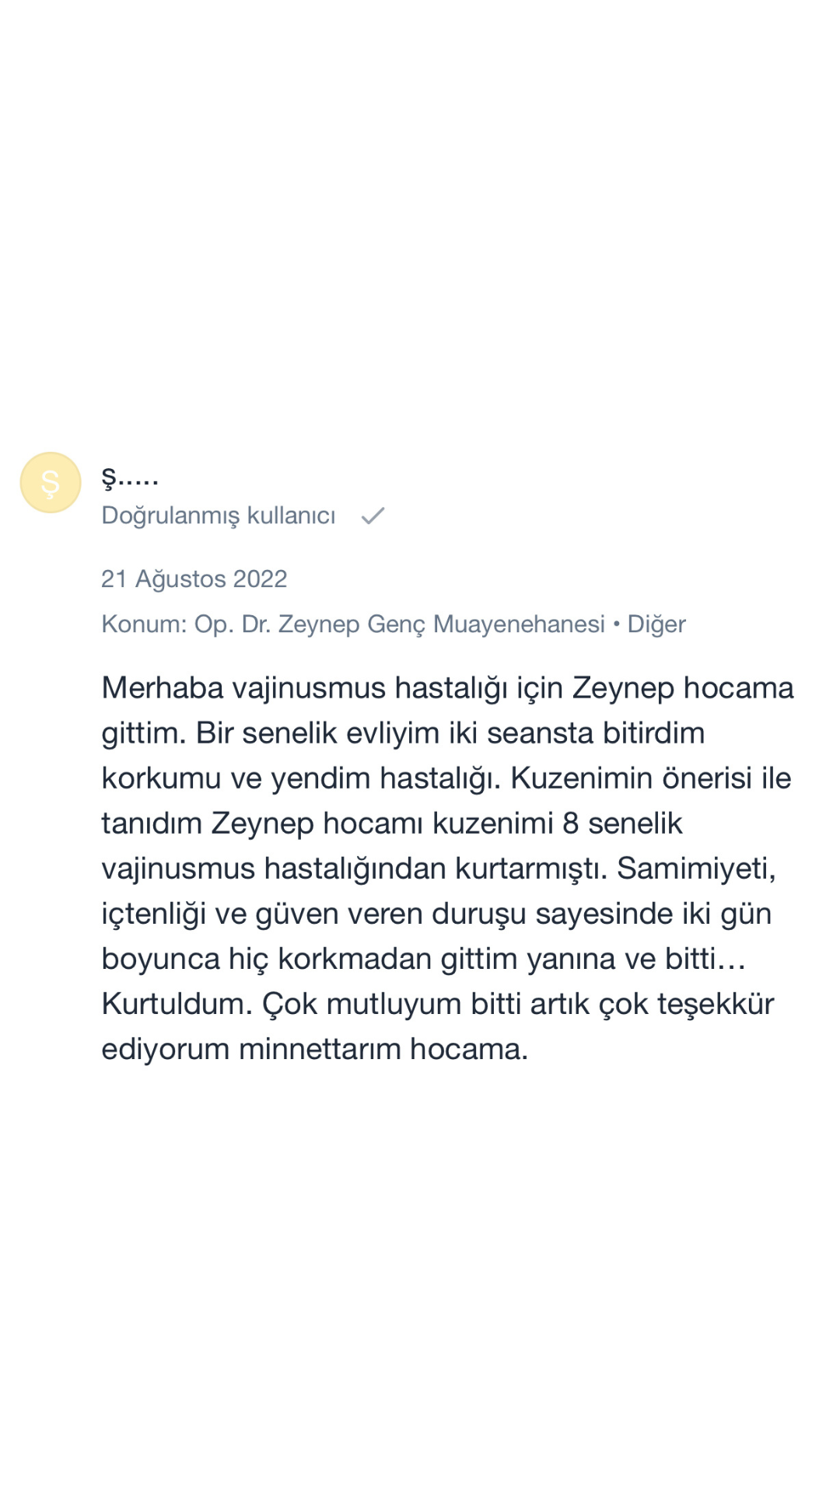This screenshot has height=1493, width=840.
Task: Click Zeynep hocama in the first review line
Action: [x=683, y=688]
